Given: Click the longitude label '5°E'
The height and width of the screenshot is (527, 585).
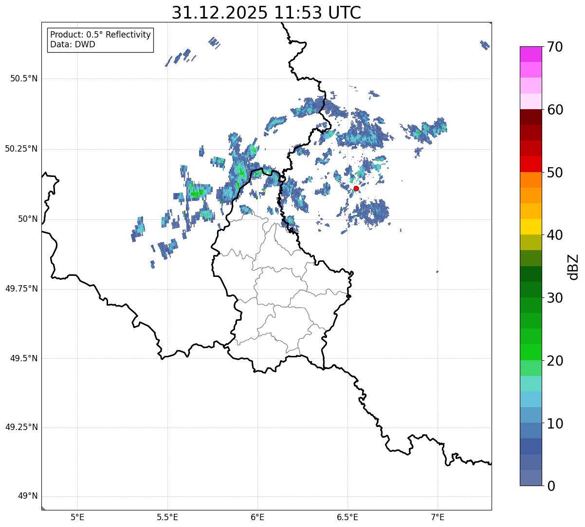Looking at the screenshot, I should pos(77,517).
